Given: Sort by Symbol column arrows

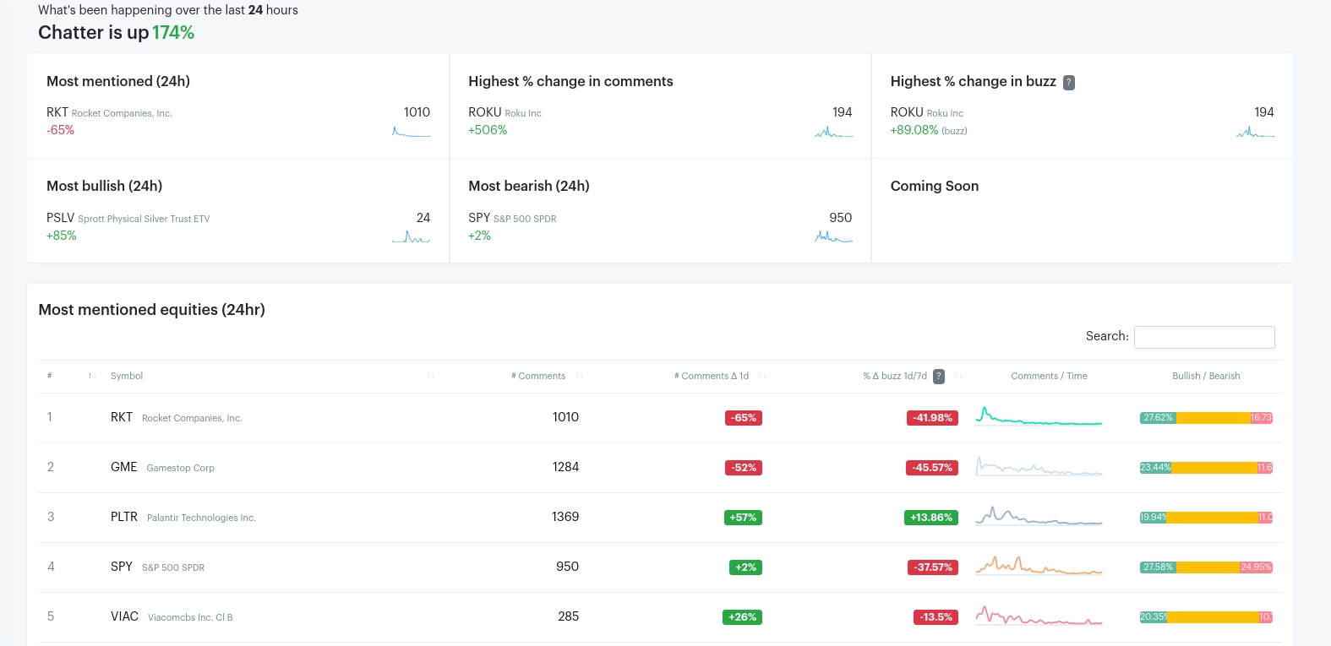Looking at the screenshot, I should pos(430,376).
